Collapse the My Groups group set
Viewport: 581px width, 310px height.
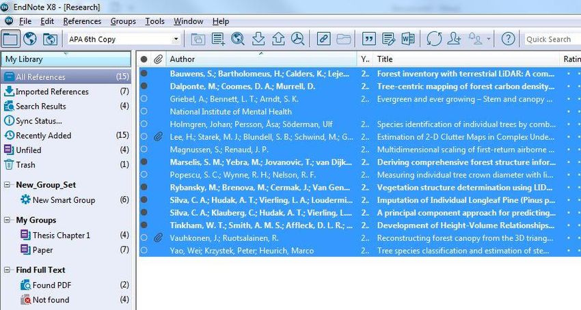click(x=7, y=220)
